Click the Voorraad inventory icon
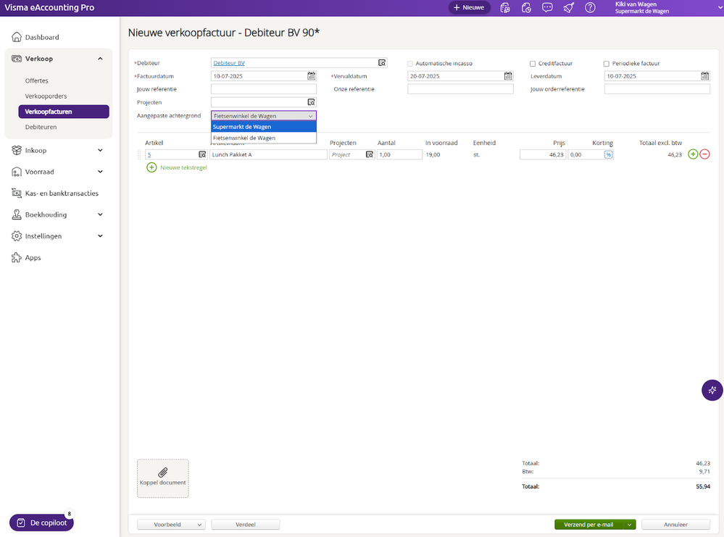724x537 pixels. pos(17,172)
